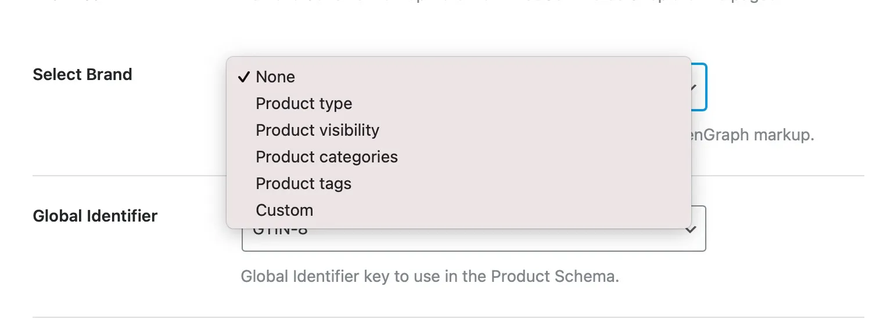Screen dimensions: 869x319
Task: Click the Global Identifier key help text
Action: [430, 276]
